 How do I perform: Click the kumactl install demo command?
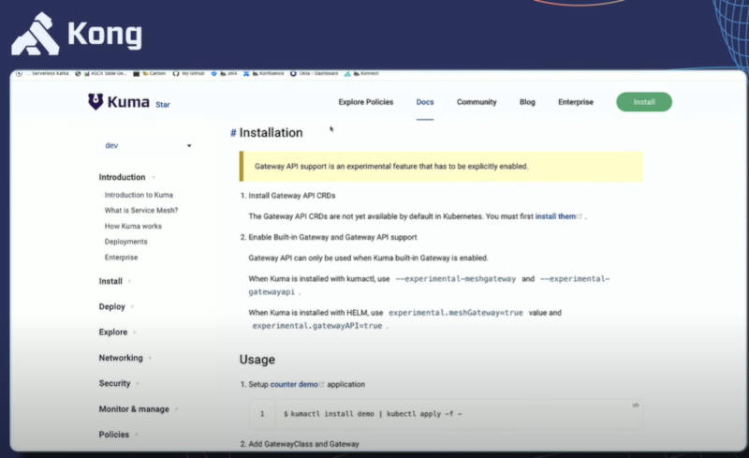pyautogui.click(x=373, y=414)
